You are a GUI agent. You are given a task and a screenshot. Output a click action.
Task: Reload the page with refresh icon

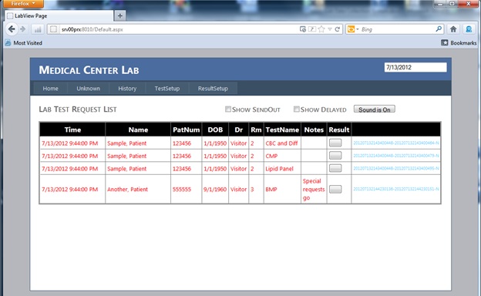tap(338, 29)
